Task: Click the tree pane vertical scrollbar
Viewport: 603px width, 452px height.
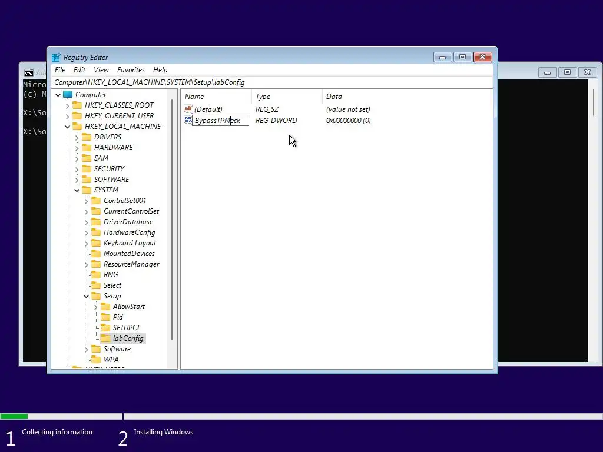Action: (171, 220)
